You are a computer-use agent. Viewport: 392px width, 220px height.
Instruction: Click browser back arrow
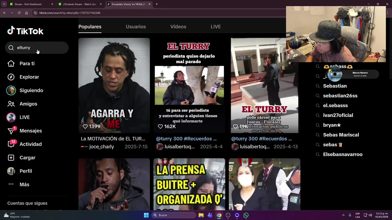4,13
